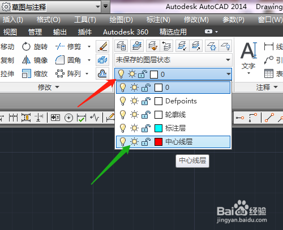Click the 复制 copy button
Viewport: 283px width, 230px height.
[x=7, y=60]
